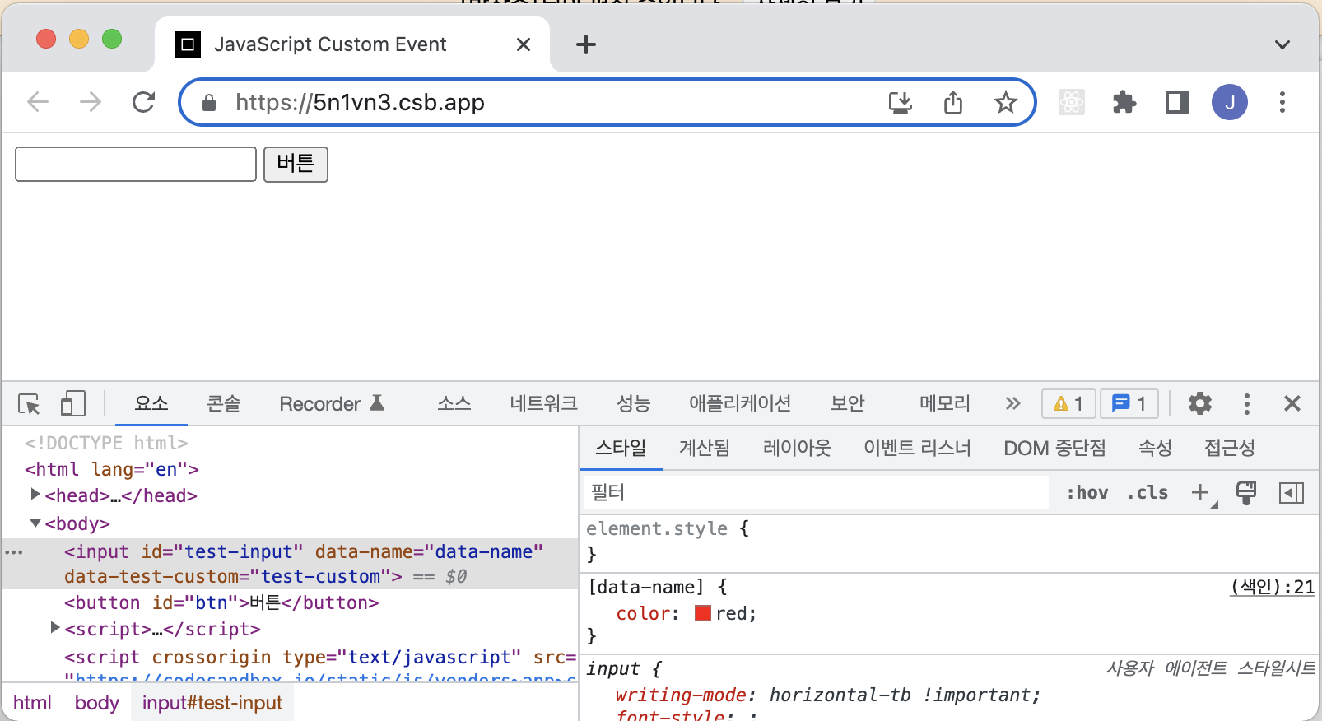
Task: Reload the current page
Action: 144,102
